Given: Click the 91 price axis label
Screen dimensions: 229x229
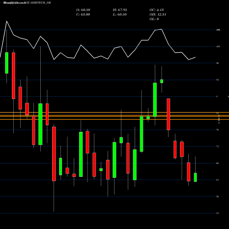Looking at the screenshot, I should click(218, 80).
